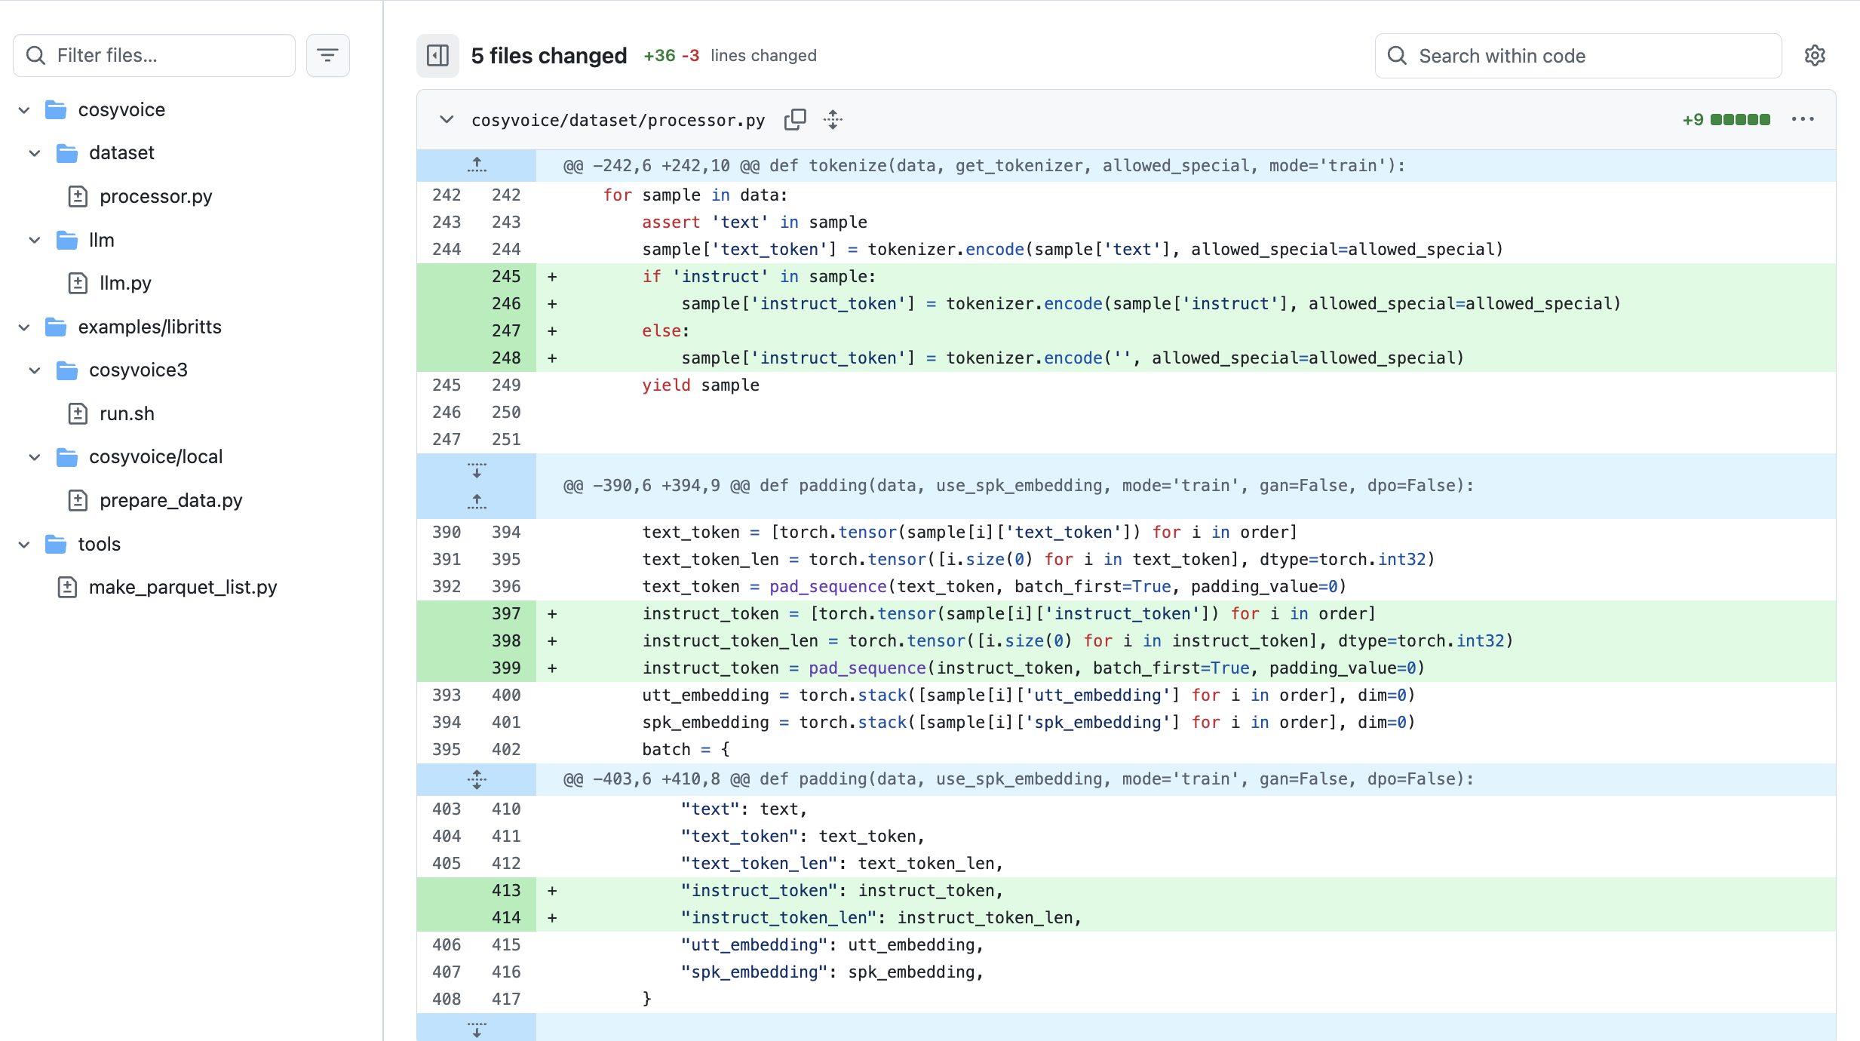Screen dimensions: 1860x1041
Task: Open processor.py three-dot options menu
Action: point(1803,120)
